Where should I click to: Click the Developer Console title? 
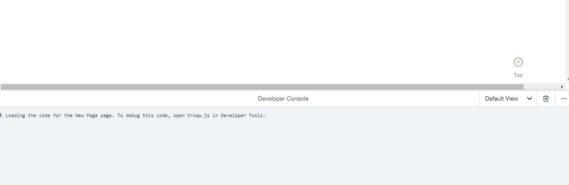(283, 98)
